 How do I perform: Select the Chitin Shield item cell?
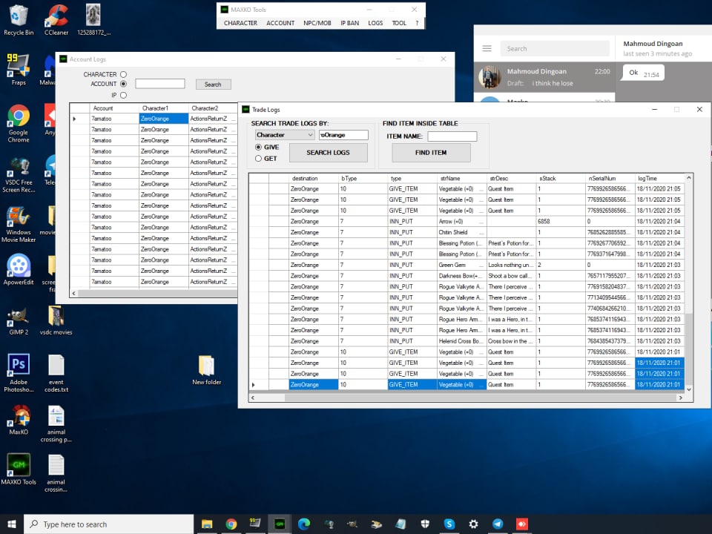pyautogui.click(x=461, y=232)
